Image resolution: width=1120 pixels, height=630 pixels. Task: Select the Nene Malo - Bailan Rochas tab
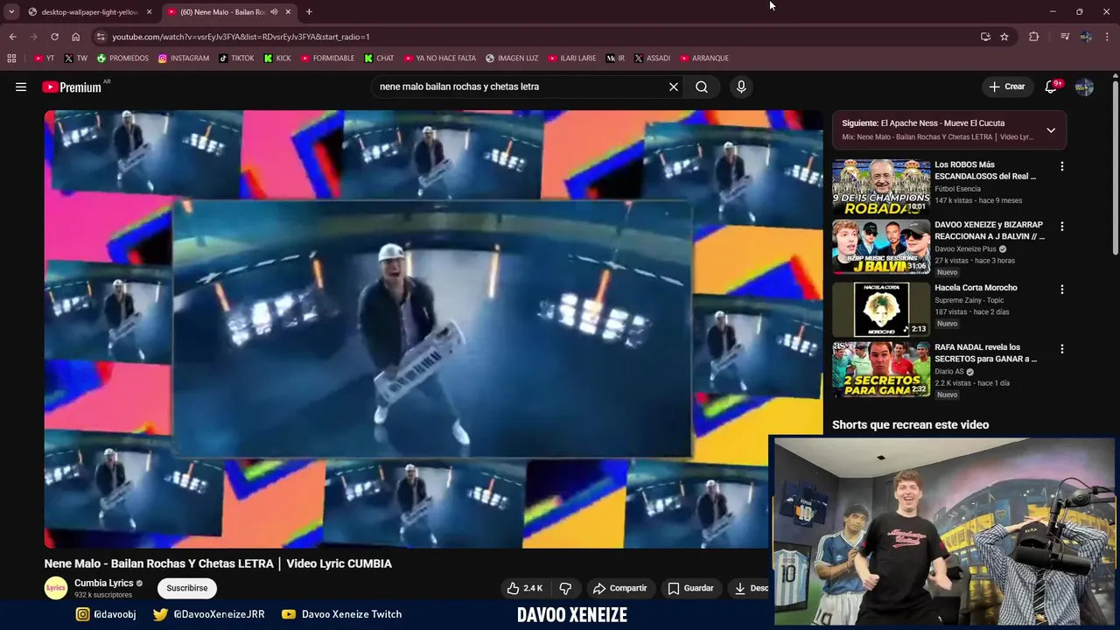[223, 12]
